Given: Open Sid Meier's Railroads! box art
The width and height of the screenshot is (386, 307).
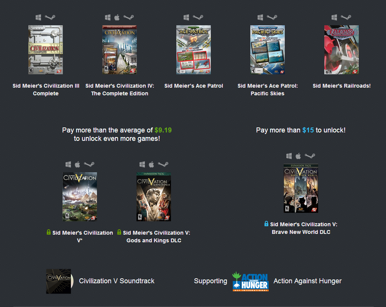Looking at the screenshot, I should [342, 50].
